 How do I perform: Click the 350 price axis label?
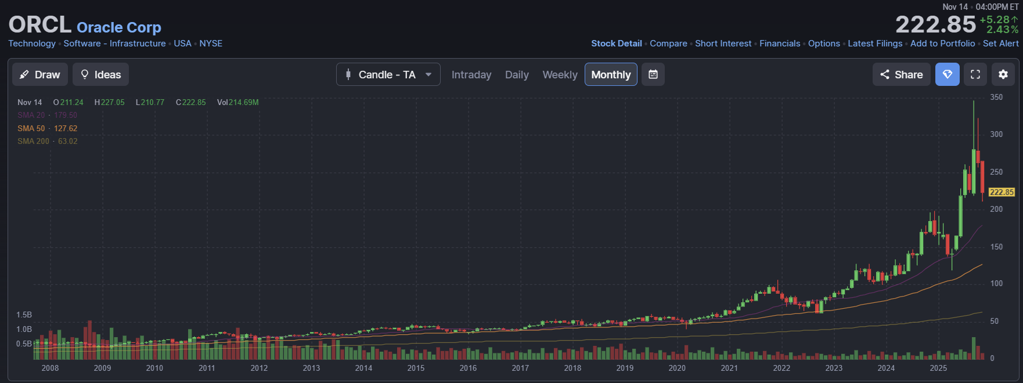996,97
